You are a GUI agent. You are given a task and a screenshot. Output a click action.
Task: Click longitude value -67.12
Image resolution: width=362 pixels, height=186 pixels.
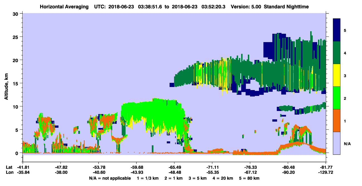click(x=250, y=172)
